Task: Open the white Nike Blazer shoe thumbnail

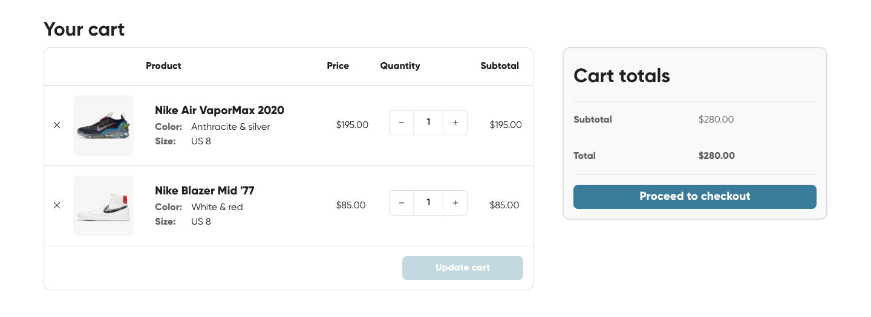Action: pos(103,206)
